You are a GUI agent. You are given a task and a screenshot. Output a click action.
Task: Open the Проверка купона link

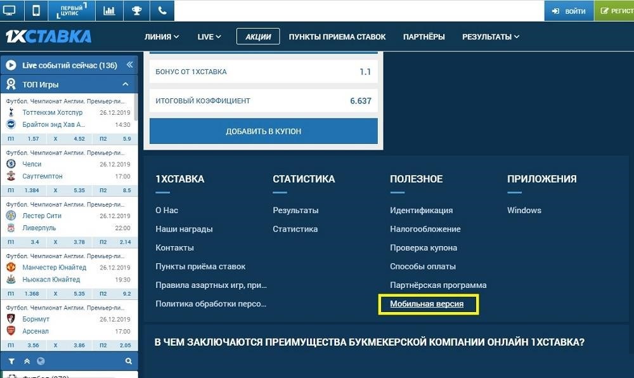[x=424, y=247]
